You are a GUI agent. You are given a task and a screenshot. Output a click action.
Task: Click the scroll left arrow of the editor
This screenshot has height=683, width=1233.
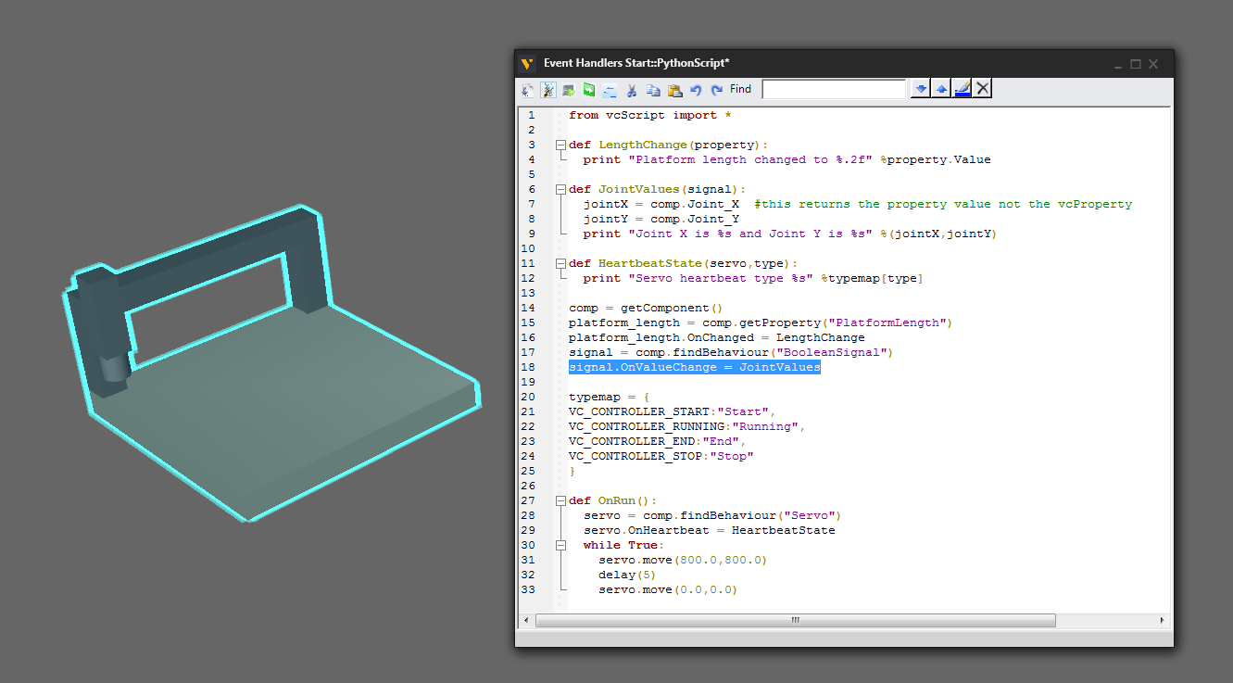[526, 620]
